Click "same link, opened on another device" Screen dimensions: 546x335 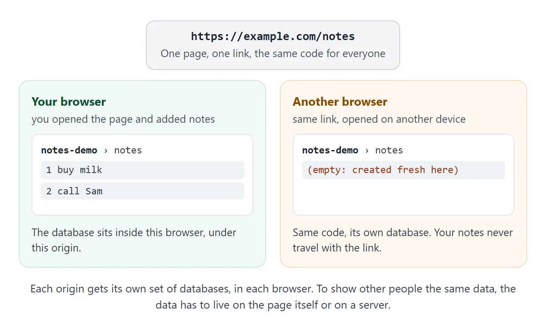(x=379, y=119)
